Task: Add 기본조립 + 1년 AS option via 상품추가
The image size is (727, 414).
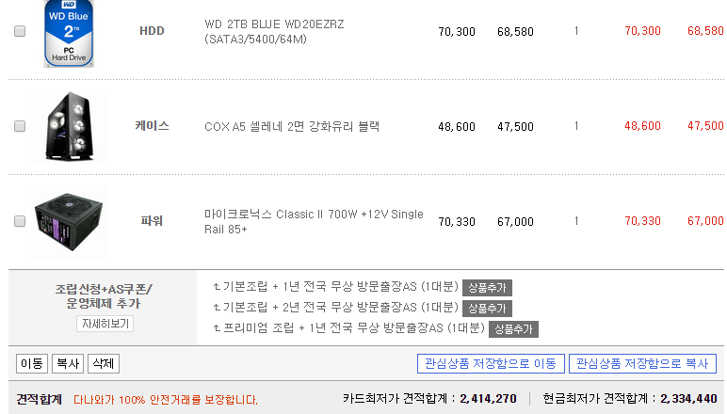Action: click(x=487, y=288)
